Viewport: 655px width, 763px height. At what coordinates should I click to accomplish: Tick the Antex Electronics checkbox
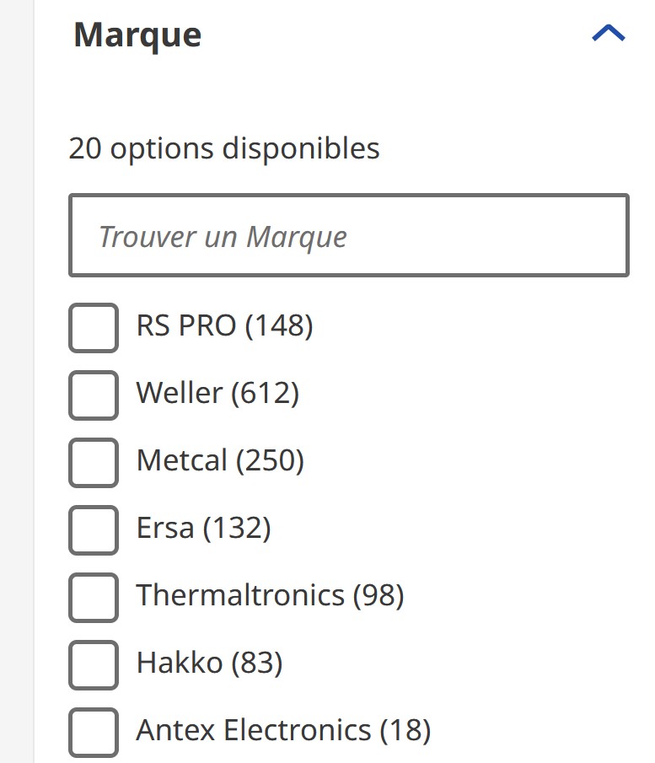[x=93, y=731]
